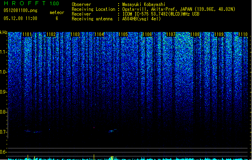Select the file name 0512081100.png

point(20,10)
